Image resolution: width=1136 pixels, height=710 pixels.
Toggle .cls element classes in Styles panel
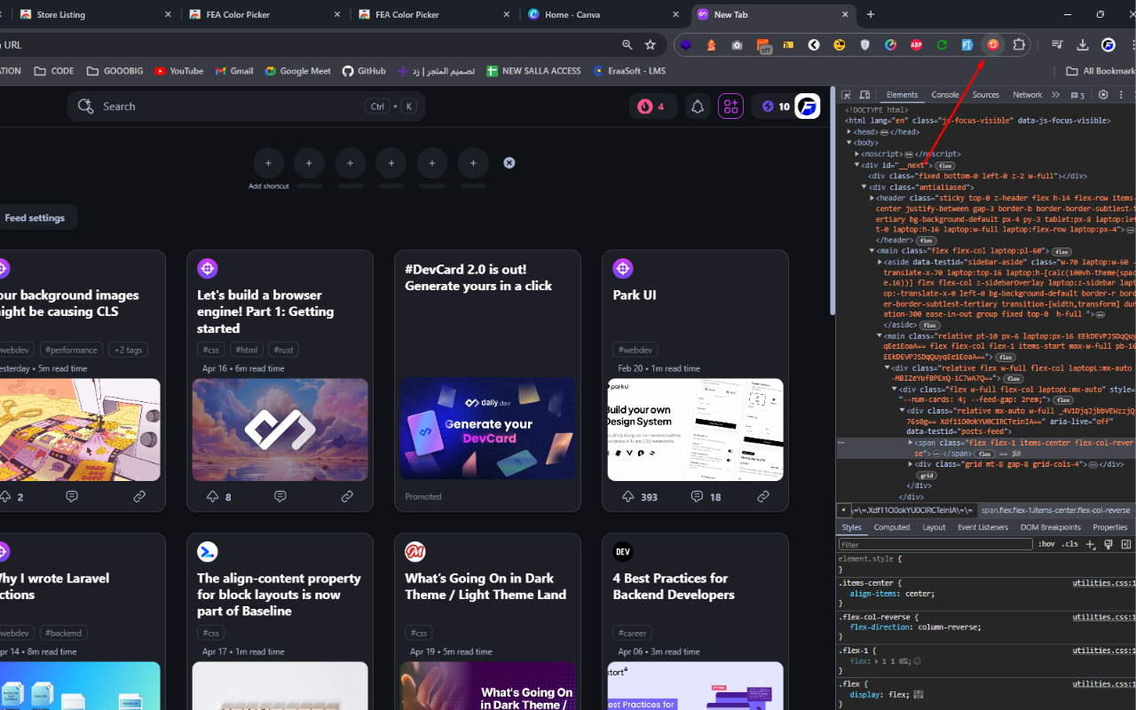[x=1069, y=544]
